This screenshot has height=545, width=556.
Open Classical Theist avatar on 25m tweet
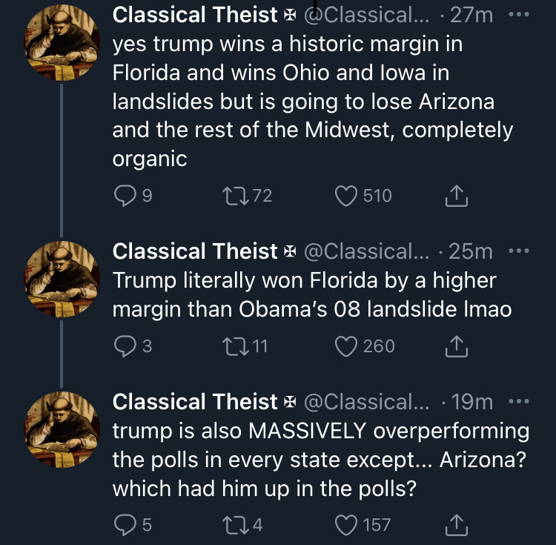pos(62,279)
